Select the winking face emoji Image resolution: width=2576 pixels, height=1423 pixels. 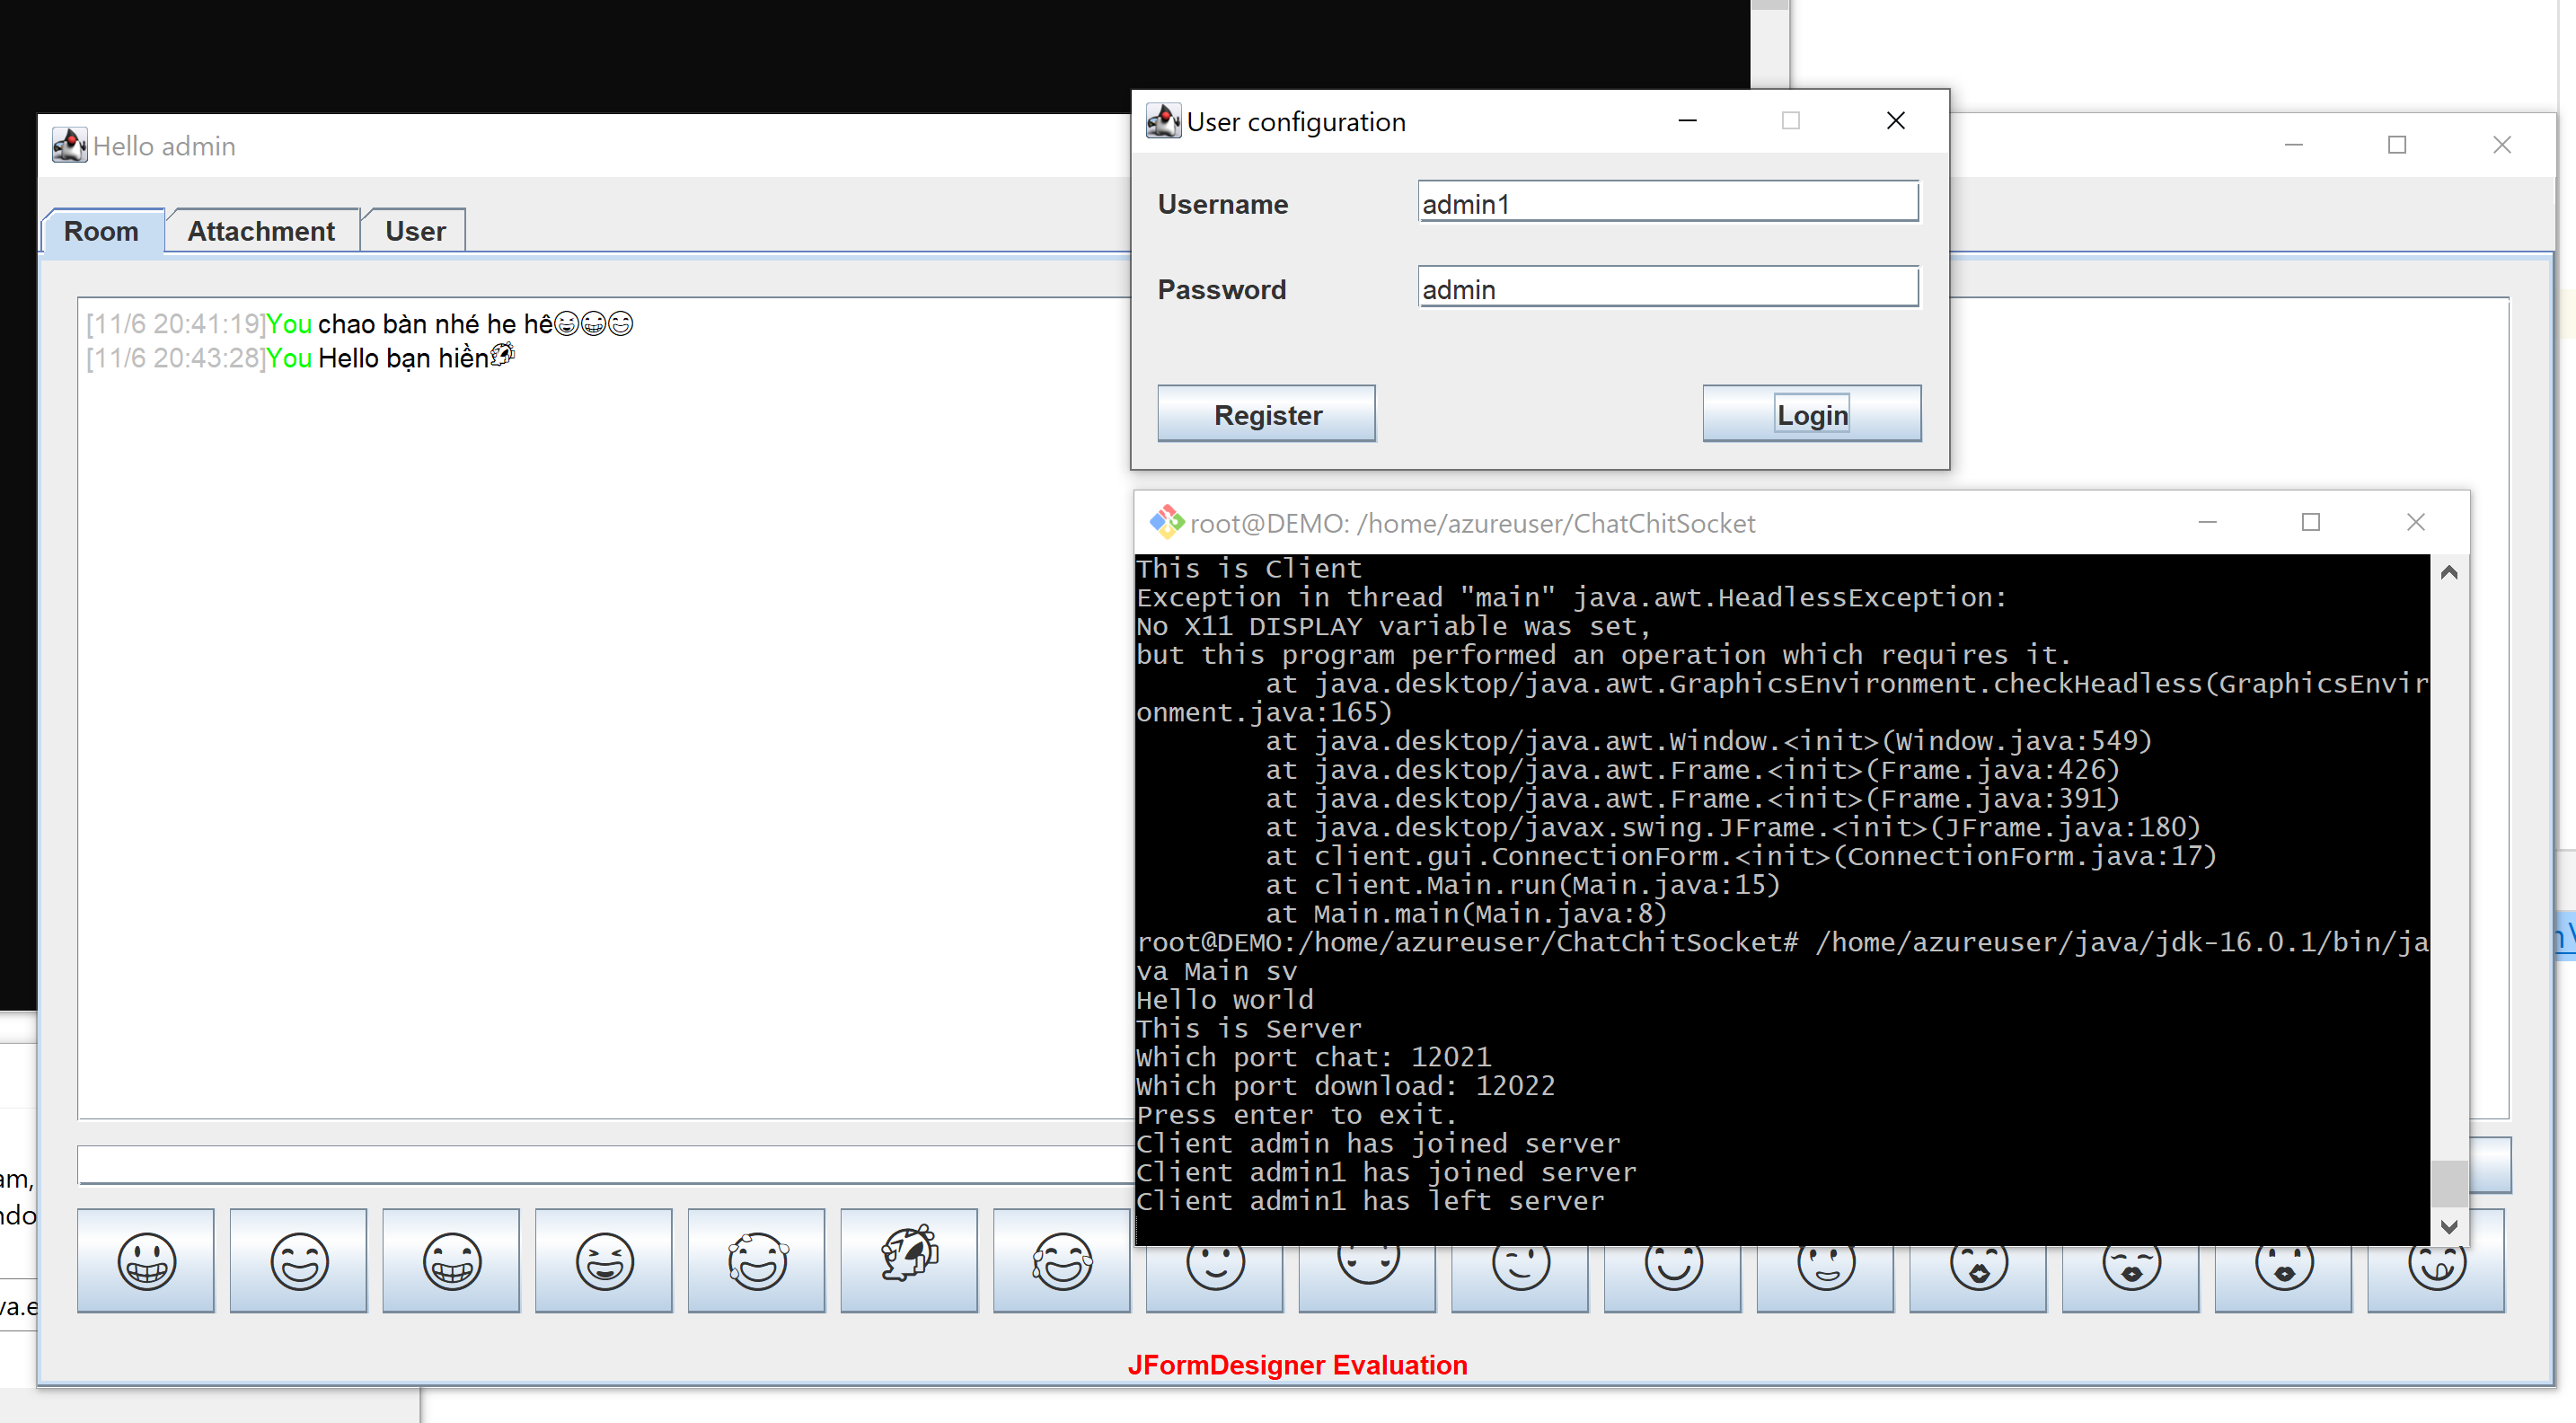point(1519,1268)
